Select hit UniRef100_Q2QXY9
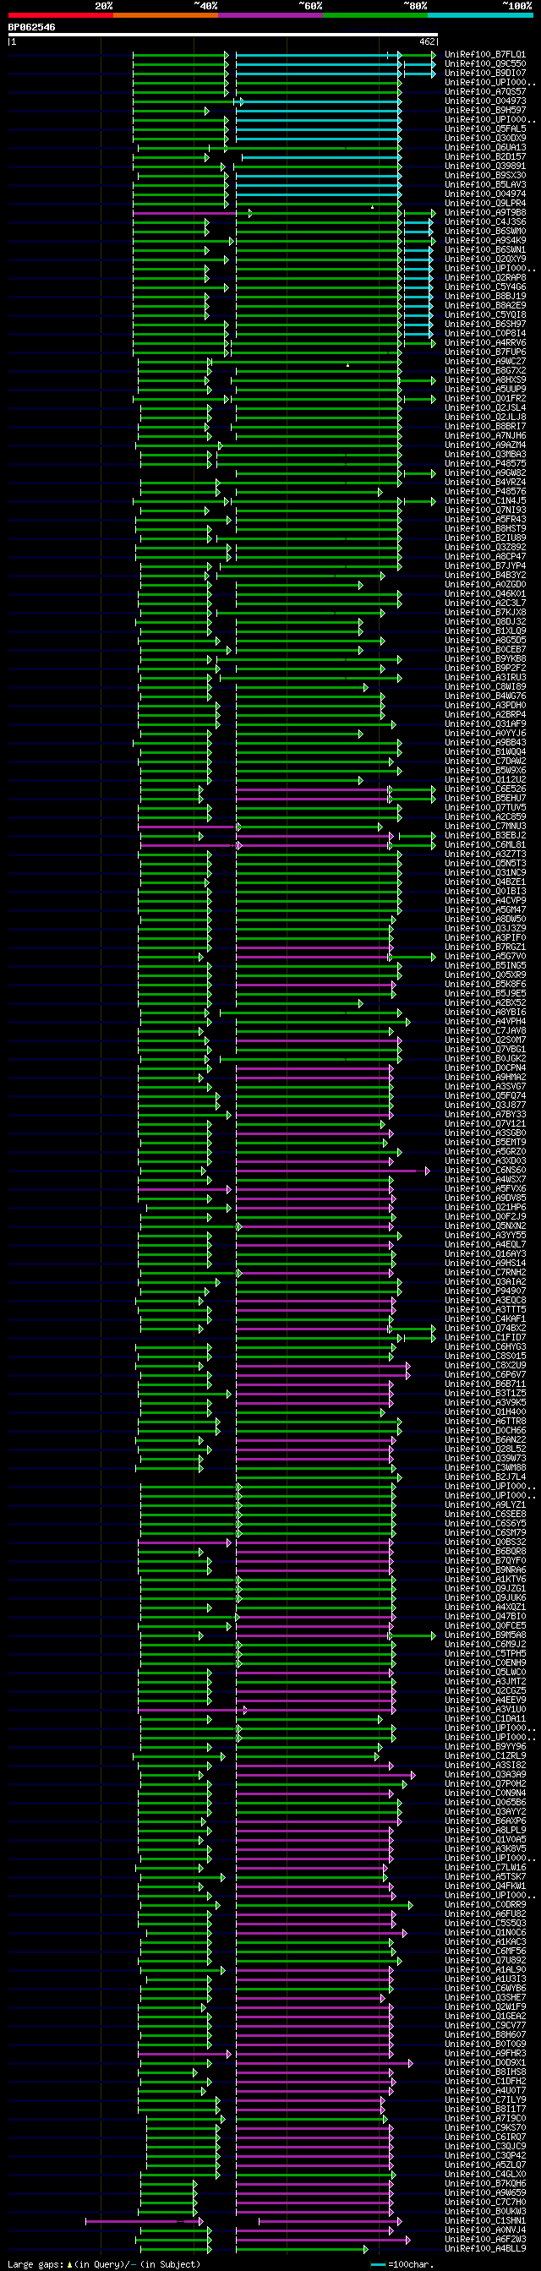 point(485,259)
